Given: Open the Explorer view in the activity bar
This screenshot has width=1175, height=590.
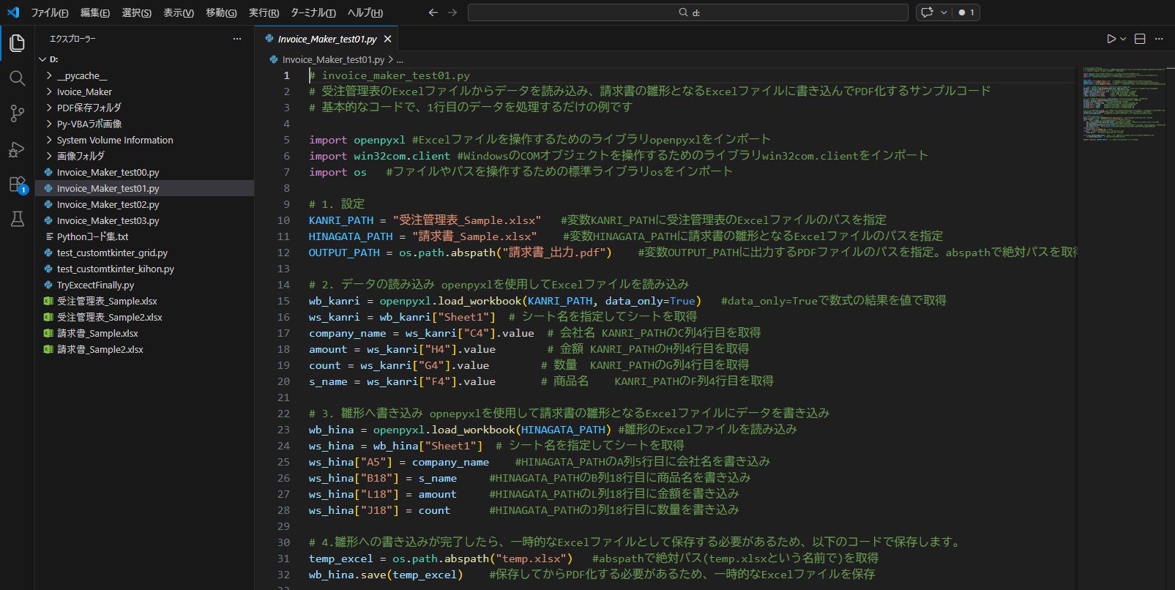Looking at the screenshot, I should [17, 43].
